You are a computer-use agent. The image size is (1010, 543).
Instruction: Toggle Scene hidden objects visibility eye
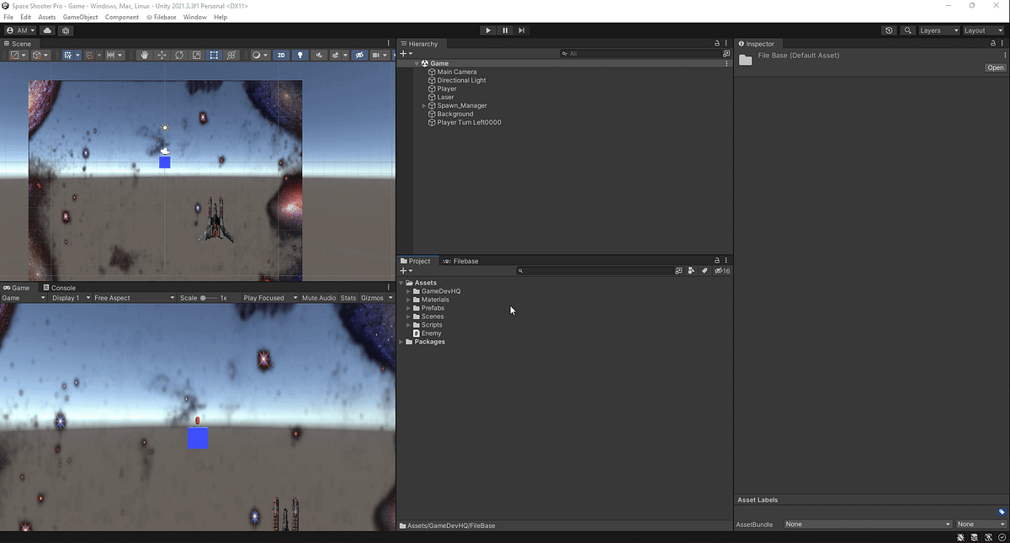tap(359, 56)
